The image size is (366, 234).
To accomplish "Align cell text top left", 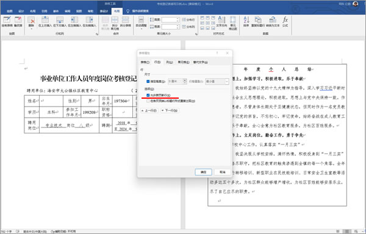I will [x=202, y=18].
